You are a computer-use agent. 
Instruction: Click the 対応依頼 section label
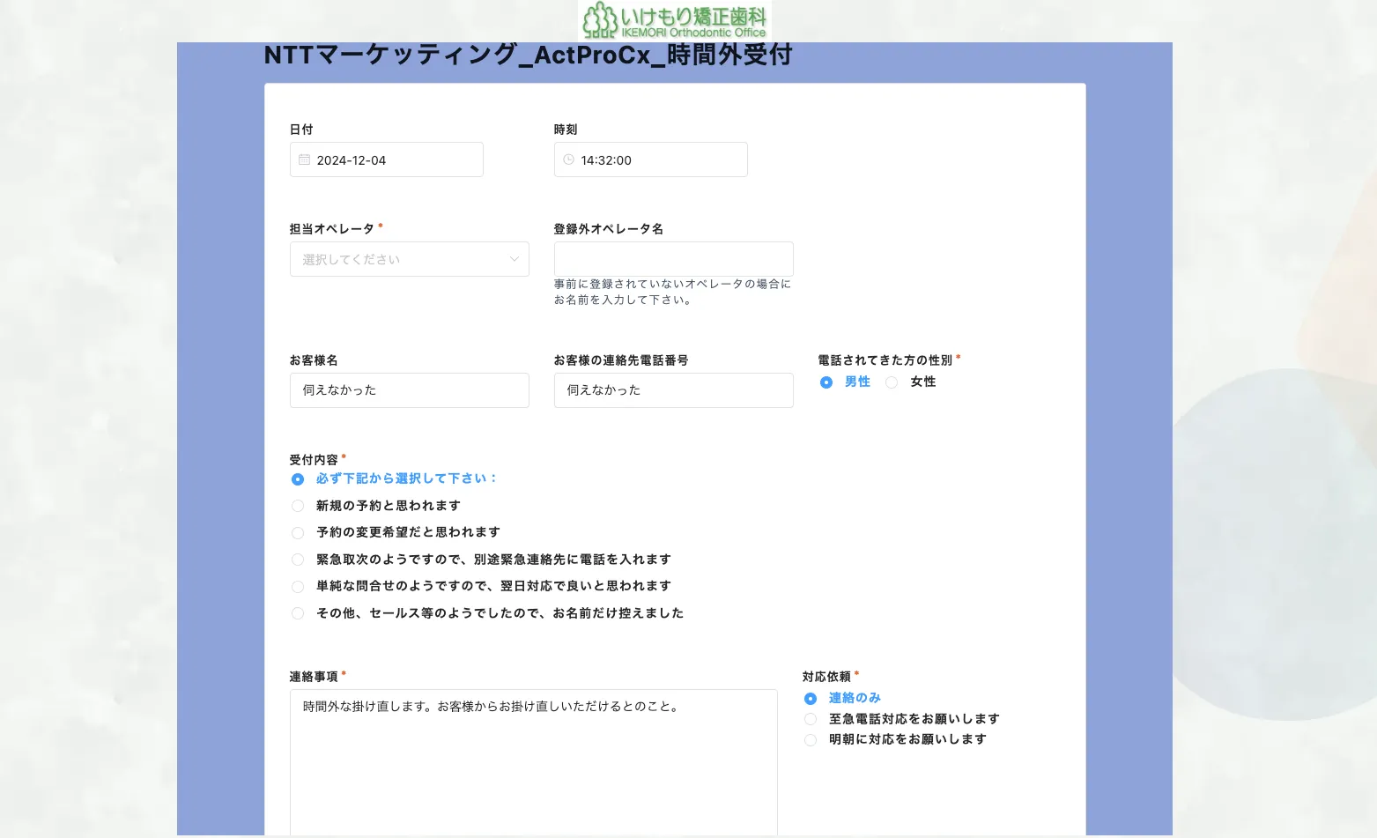pyautogui.click(x=826, y=677)
